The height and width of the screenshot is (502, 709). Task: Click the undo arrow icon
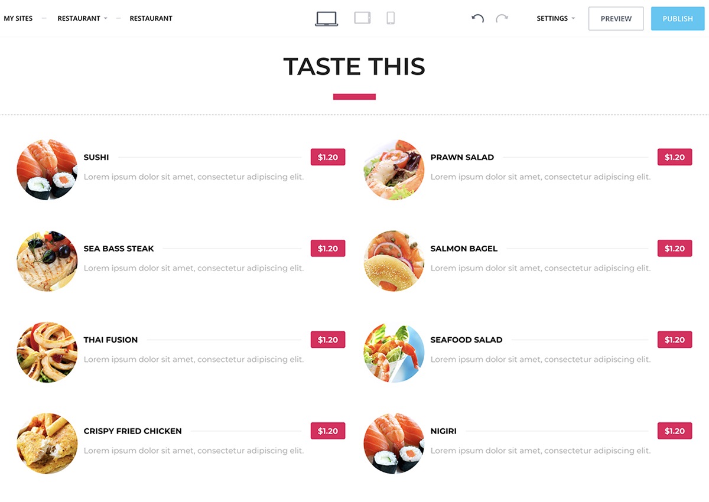(477, 18)
